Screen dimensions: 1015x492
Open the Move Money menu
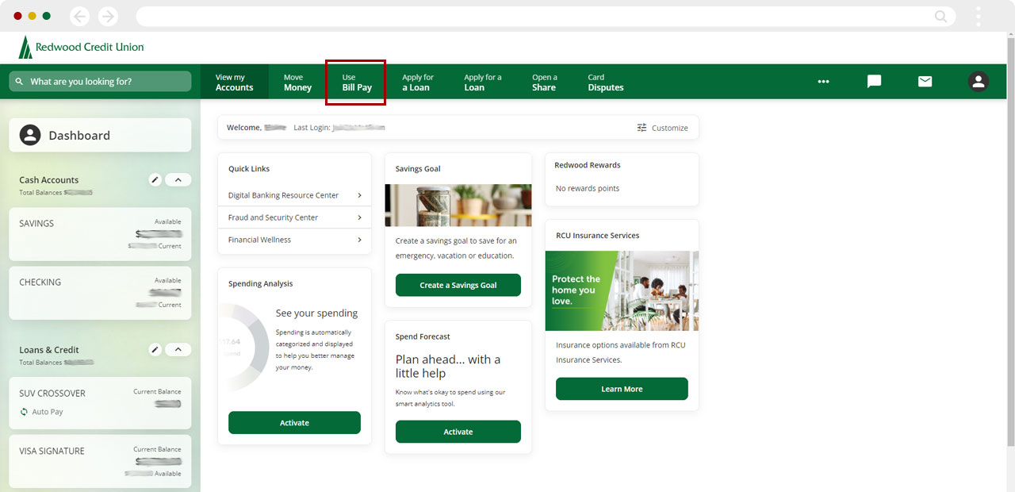[297, 83]
